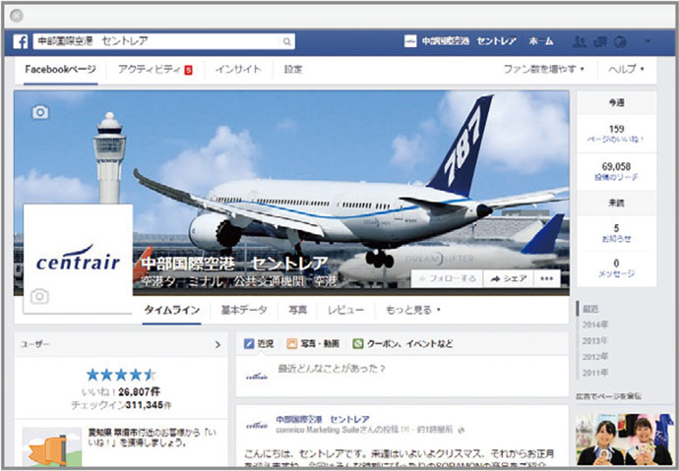
Task: Expand the ヘルプ dropdown
Action: tap(626, 69)
